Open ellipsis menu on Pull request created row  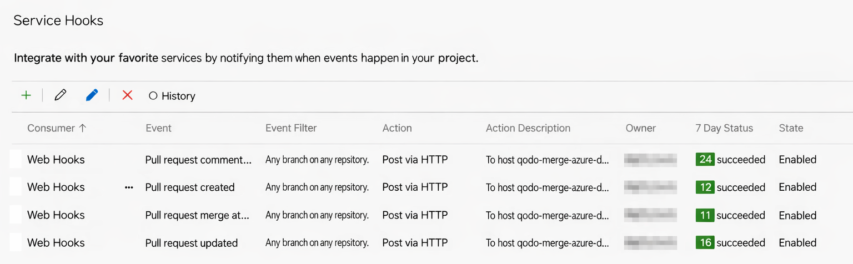(x=129, y=187)
